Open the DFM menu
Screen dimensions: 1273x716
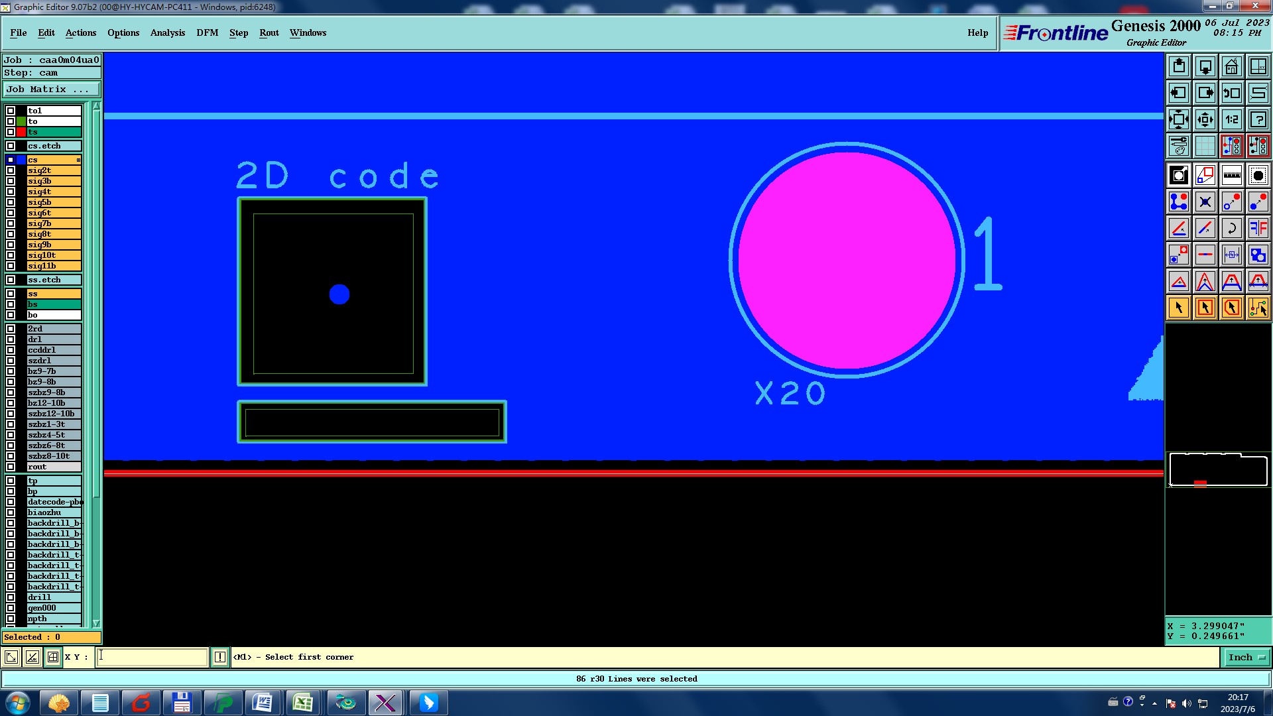click(x=207, y=32)
